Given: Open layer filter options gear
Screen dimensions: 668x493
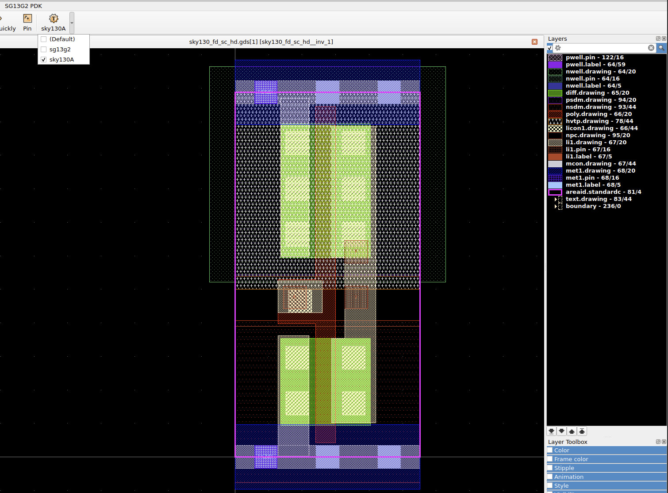Looking at the screenshot, I should click(x=558, y=48).
